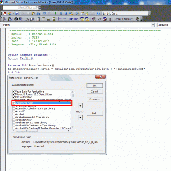171x171 pixels.
Task: Click the outdent lines icon in second toolbar
Action: point(65,19)
